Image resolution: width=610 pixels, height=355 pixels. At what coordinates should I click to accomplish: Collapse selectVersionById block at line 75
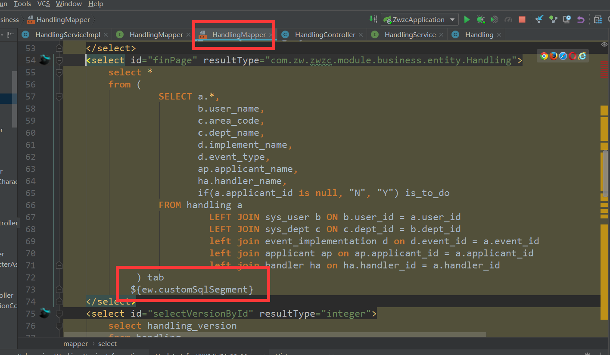[x=59, y=313]
